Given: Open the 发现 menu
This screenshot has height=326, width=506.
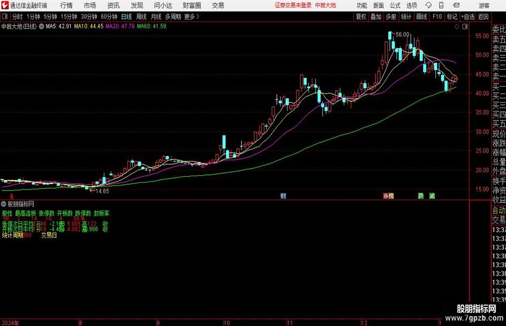Looking at the screenshot, I should coord(137,5).
